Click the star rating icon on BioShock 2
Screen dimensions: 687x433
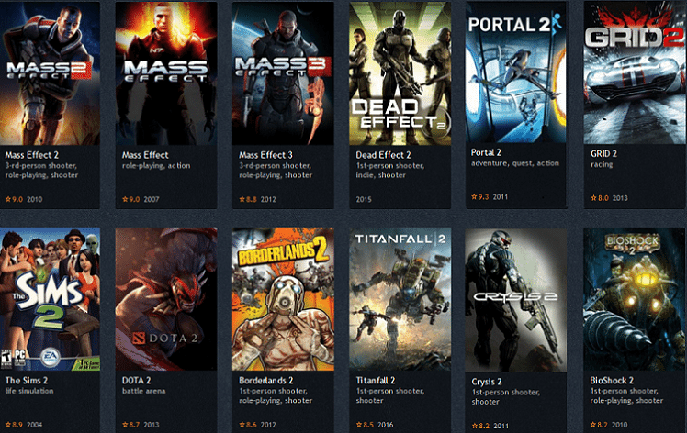(x=593, y=425)
